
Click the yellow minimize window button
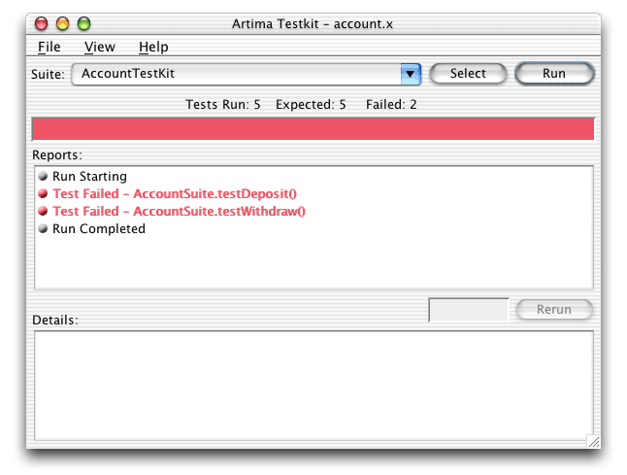tap(62, 24)
